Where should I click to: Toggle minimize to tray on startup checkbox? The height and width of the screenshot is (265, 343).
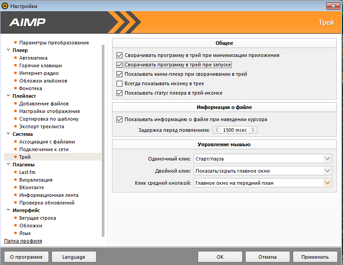(x=119, y=65)
